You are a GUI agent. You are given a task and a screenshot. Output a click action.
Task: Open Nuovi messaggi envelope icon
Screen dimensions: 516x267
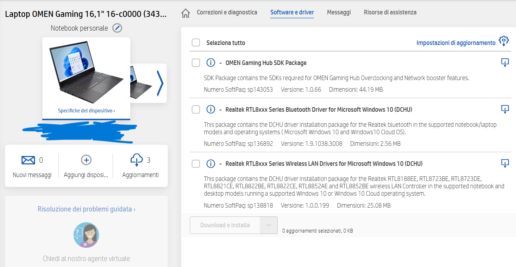point(28,160)
